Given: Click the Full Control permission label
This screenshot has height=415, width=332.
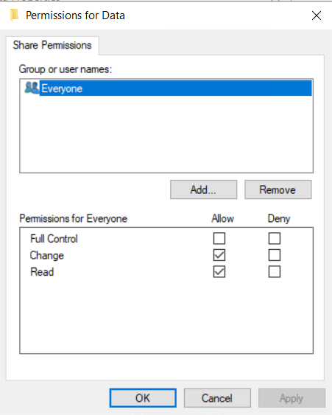Looking at the screenshot, I should click(54, 239).
